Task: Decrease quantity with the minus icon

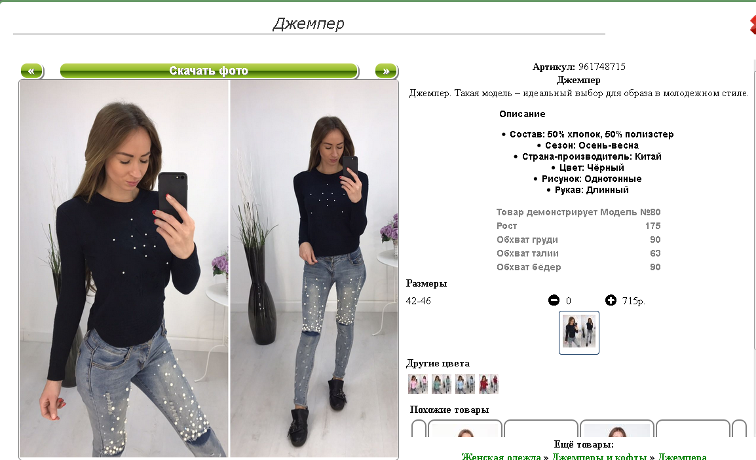Action: click(x=554, y=300)
